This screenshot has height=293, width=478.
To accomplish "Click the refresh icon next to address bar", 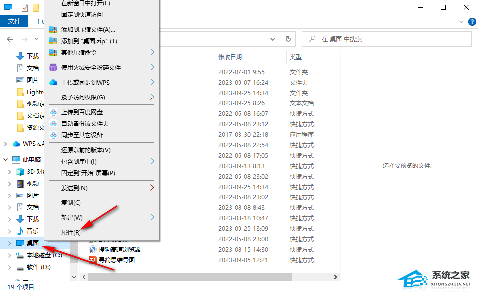I will (287, 39).
